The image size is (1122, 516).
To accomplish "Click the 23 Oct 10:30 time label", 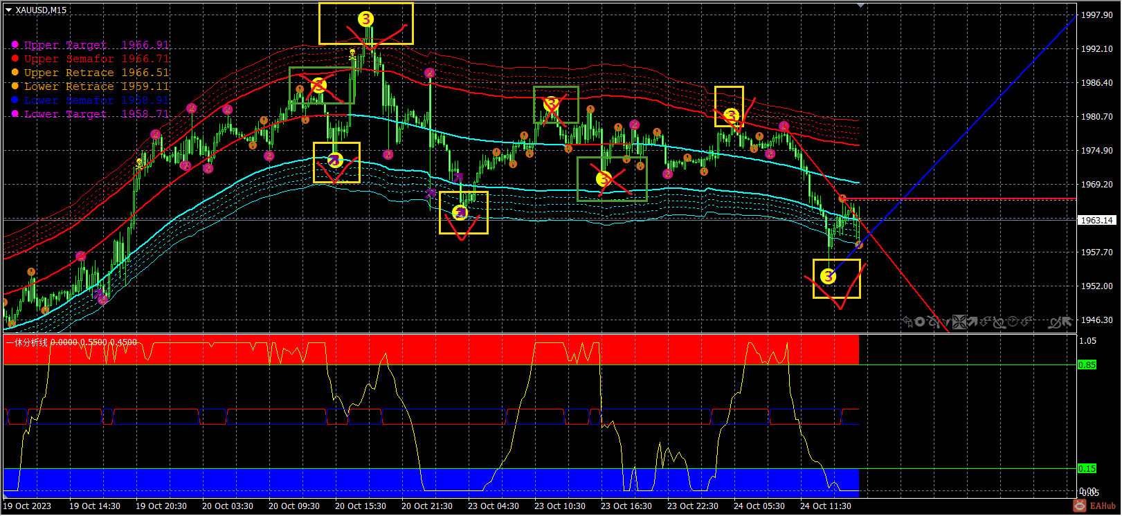I will click(x=560, y=506).
